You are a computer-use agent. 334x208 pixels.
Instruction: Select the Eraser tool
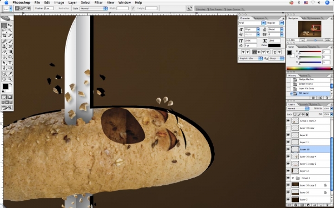coord(4,52)
